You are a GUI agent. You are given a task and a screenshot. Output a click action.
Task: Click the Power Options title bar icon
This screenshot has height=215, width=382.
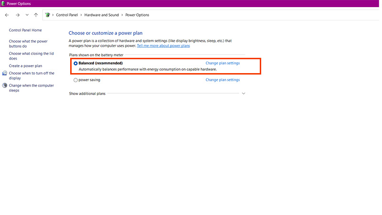[3, 3]
